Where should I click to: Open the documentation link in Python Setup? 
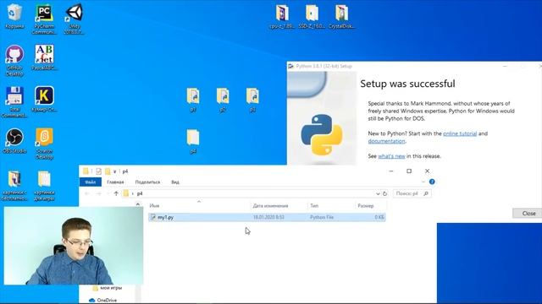pos(386,141)
